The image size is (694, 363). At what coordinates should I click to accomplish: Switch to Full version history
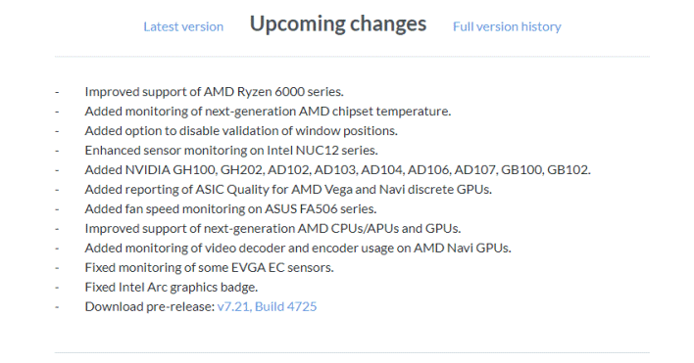(x=507, y=26)
